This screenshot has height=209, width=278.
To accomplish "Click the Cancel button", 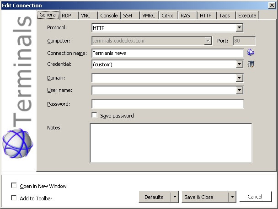I will (x=255, y=197).
